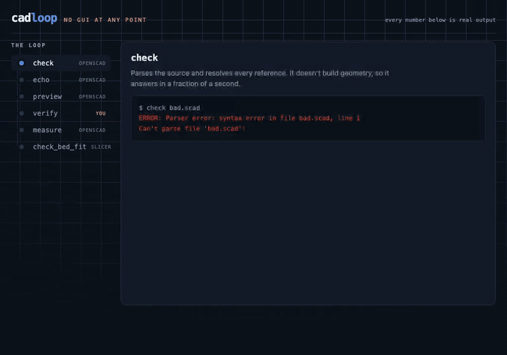Image resolution: width=507 pixels, height=355 pixels.
Task: Click the blue dot beside check
Action: [21, 63]
